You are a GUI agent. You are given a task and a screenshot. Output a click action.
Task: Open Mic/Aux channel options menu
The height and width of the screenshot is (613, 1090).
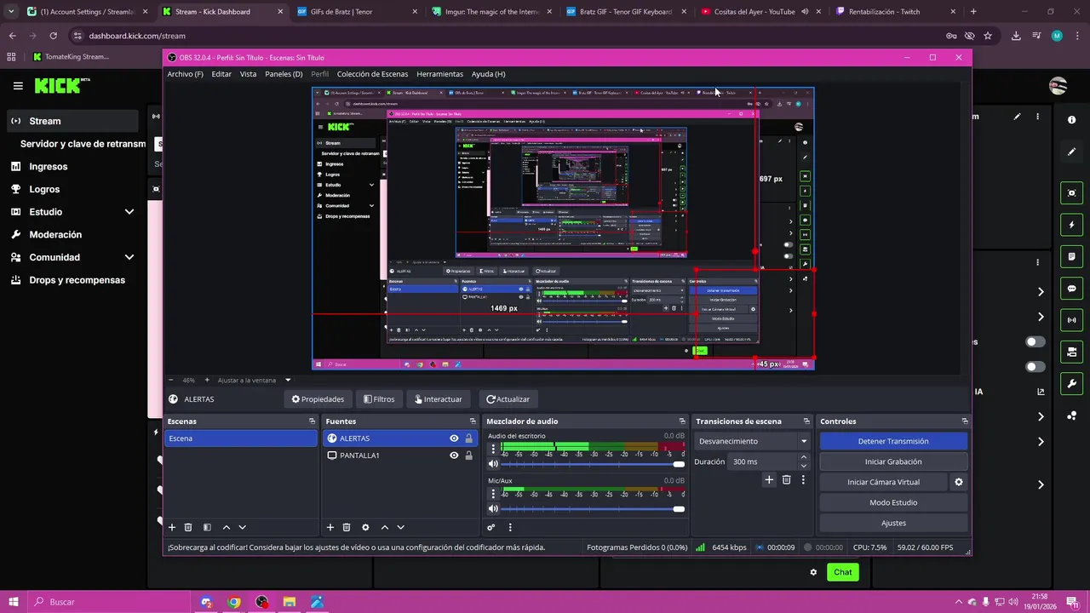click(492, 495)
